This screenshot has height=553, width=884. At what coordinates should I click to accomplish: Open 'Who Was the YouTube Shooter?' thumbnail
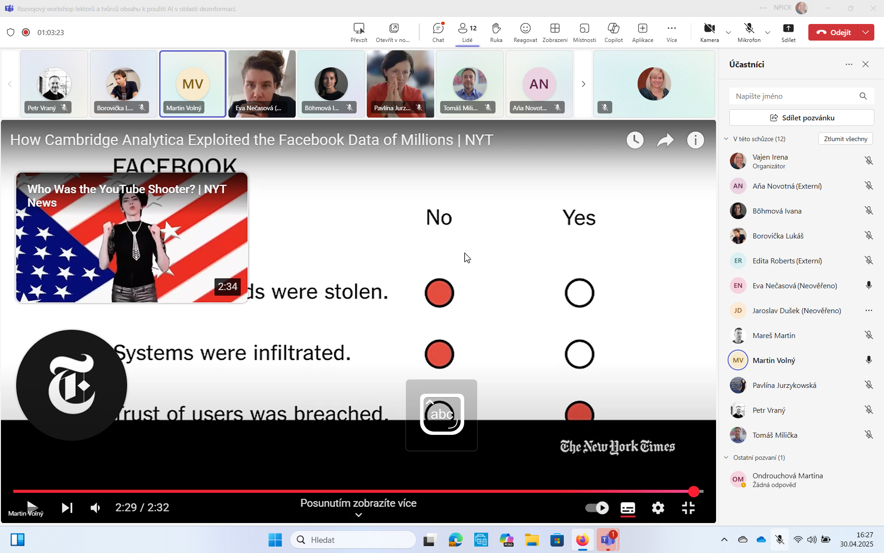click(132, 238)
